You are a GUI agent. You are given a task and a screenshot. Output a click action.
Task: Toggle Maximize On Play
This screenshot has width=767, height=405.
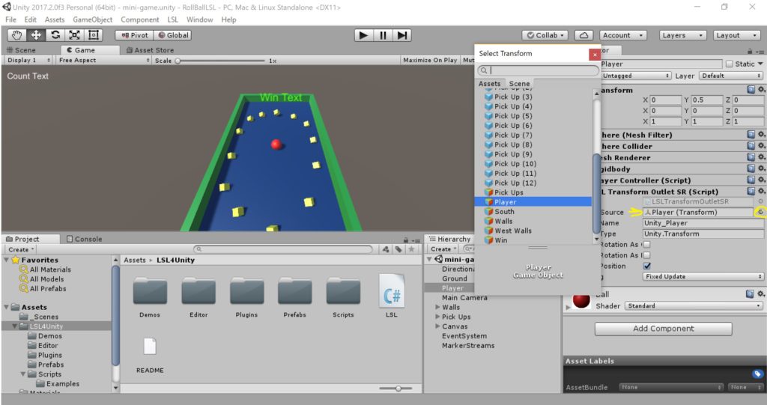[x=429, y=60]
